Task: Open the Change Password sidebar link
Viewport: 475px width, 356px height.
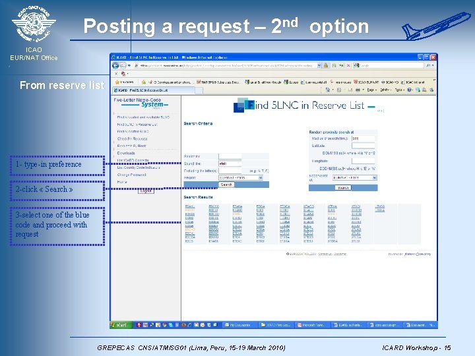Action: [x=131, y=175]
